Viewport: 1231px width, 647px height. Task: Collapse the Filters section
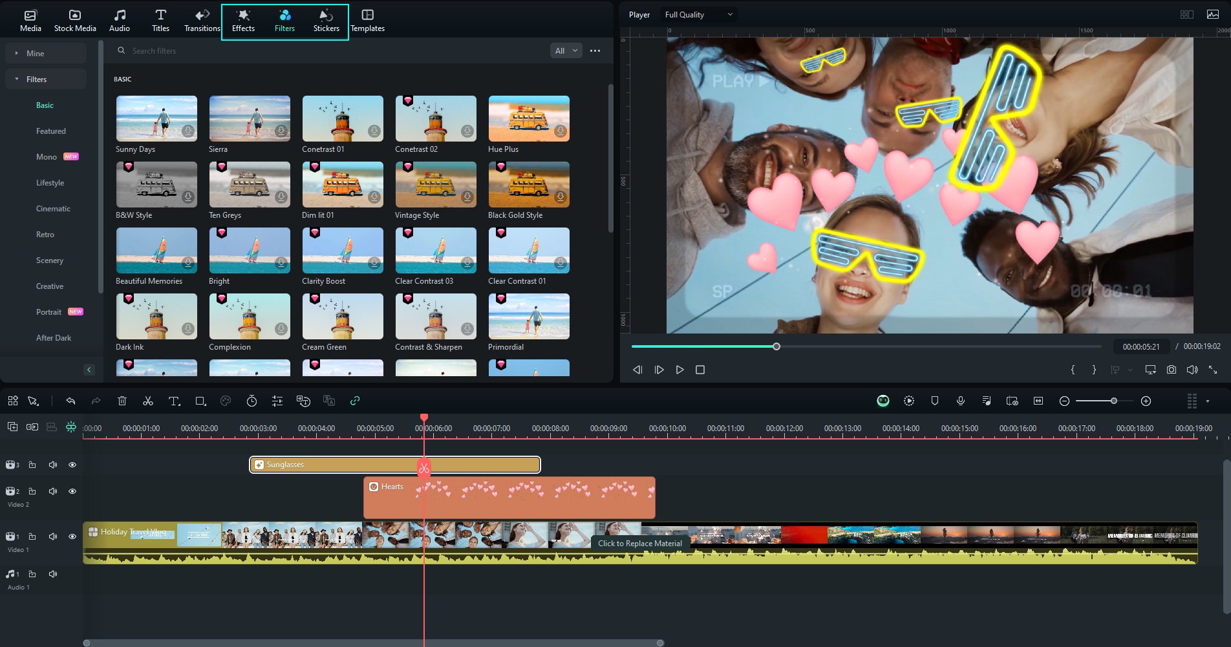tap(46, 79)
